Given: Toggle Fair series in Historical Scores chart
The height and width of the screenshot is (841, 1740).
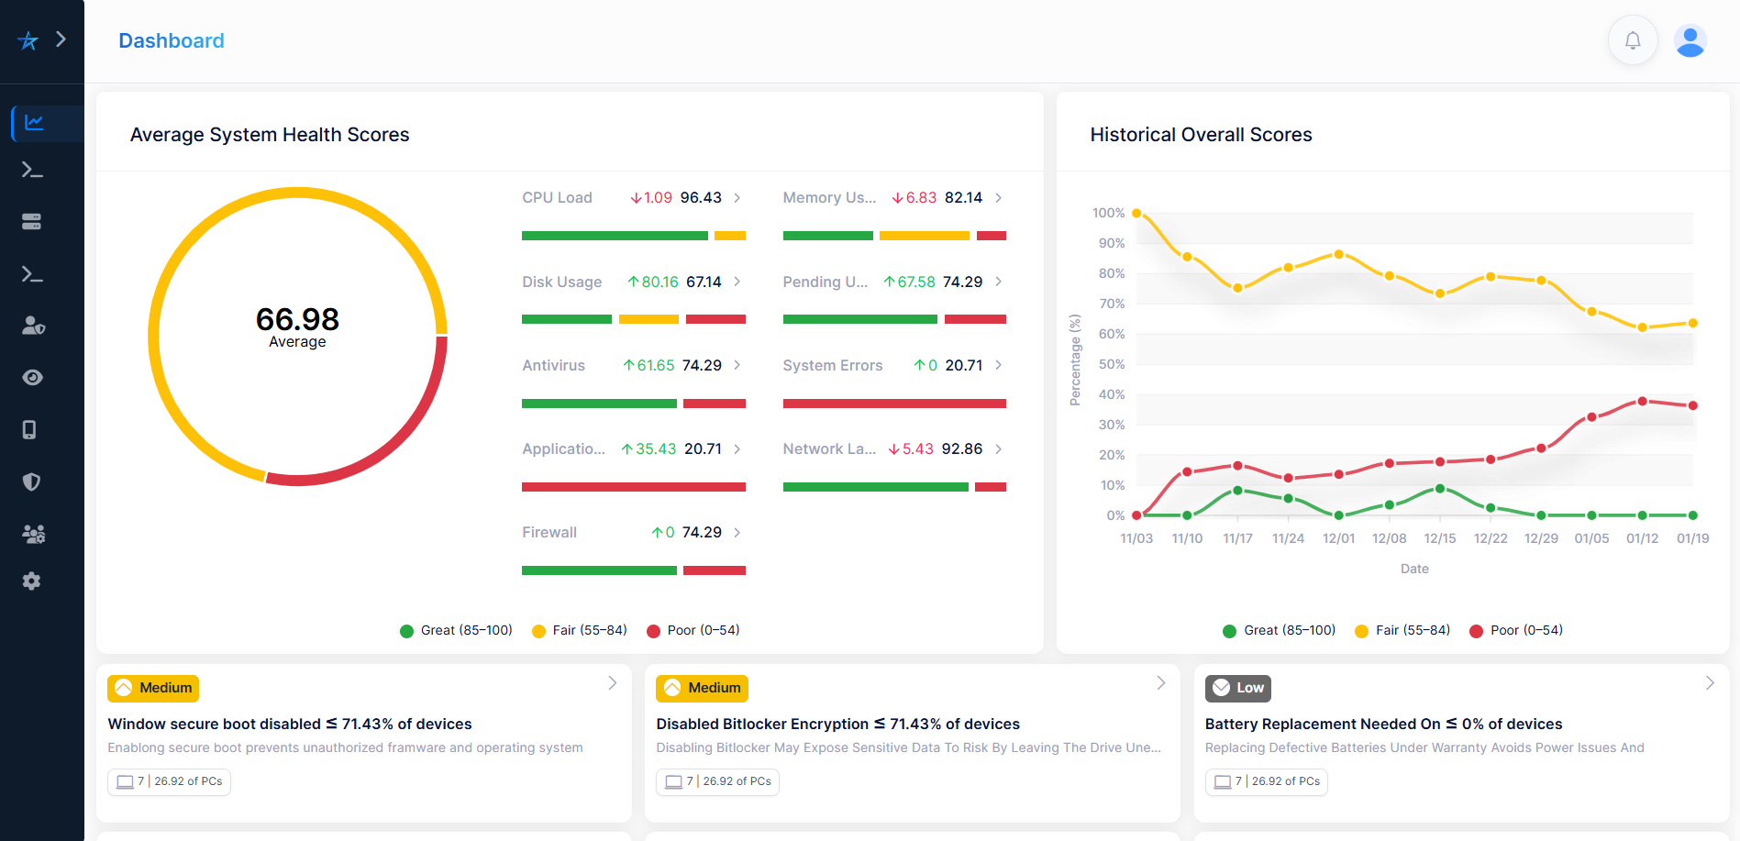Looking at the screenshot, I should tap(1402, 630).
